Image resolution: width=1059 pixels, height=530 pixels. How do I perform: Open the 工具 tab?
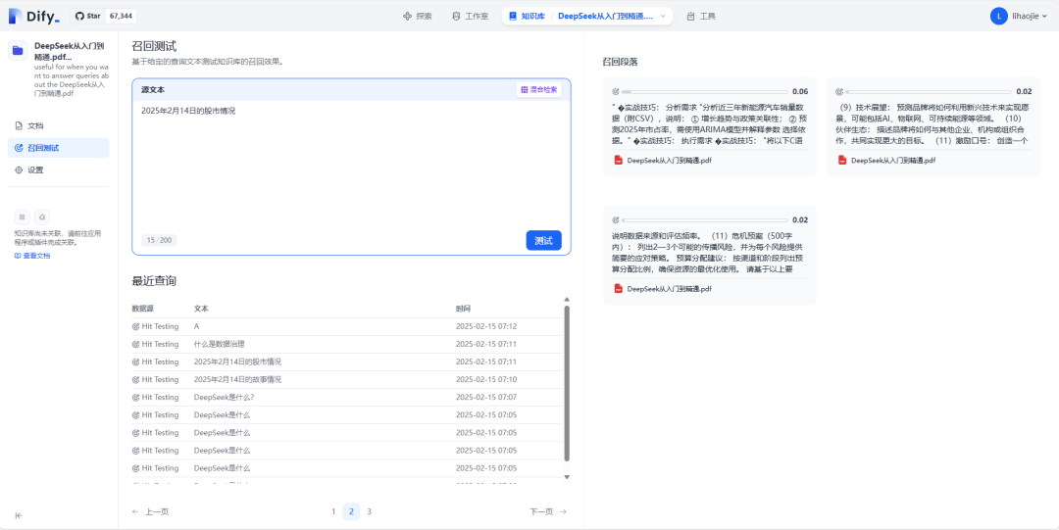(x=700, y=17)
